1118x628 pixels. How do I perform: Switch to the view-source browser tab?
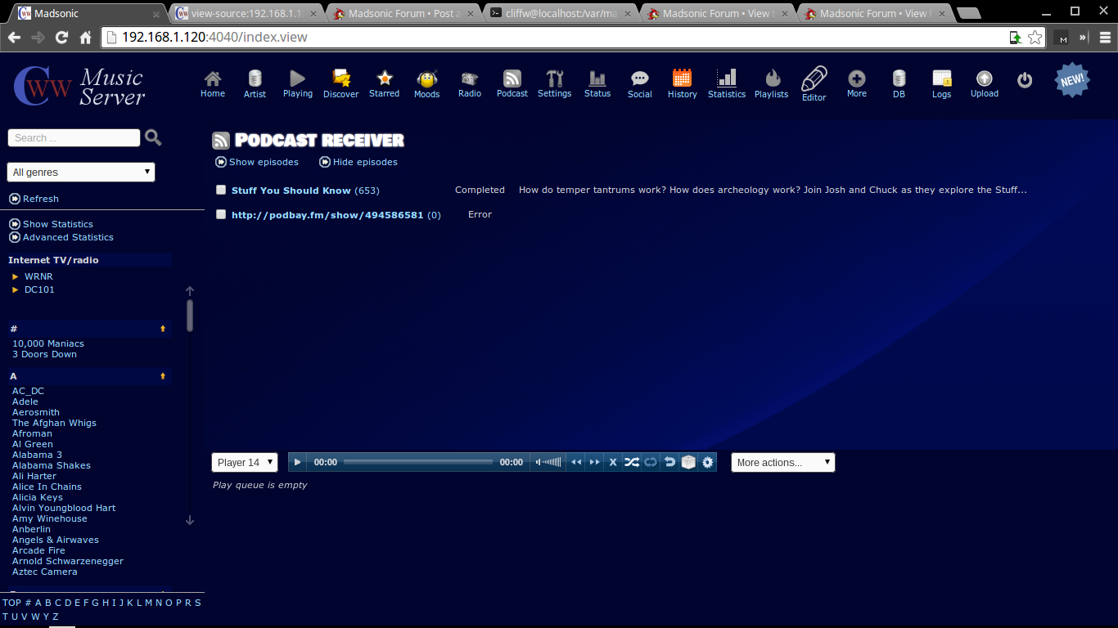(x=244, y=14)
